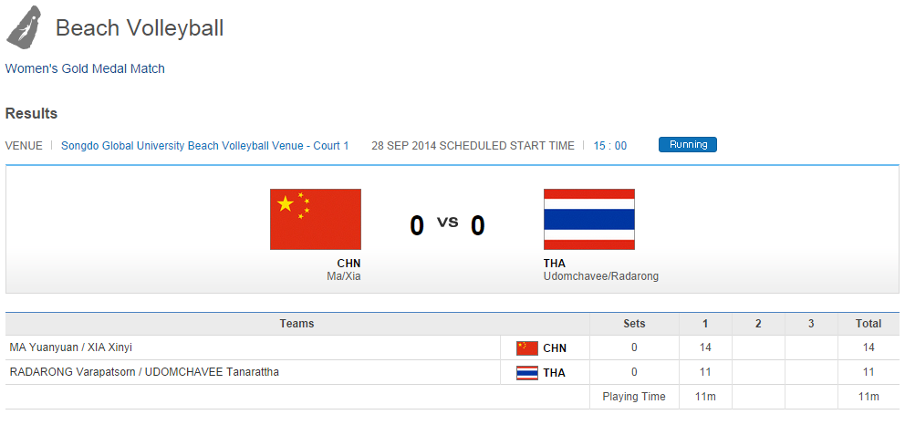
Task: Click the Playing Time row label
Action: [634, 397]
